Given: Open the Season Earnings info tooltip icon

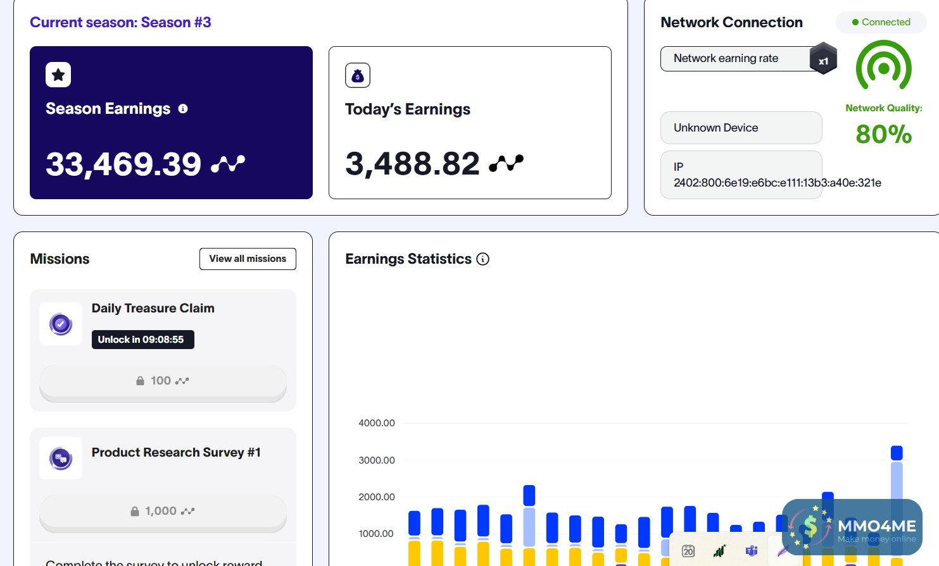Looking at the screenshot, I should pos(183,109).
